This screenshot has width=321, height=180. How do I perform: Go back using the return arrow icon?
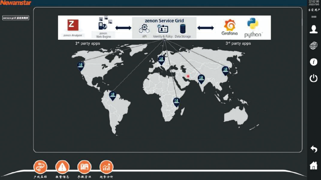314,149
